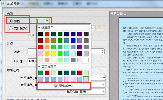Pick the black standard color swatch
The image size is (163, 100).
pyautogui.click(x=40, y=34)
